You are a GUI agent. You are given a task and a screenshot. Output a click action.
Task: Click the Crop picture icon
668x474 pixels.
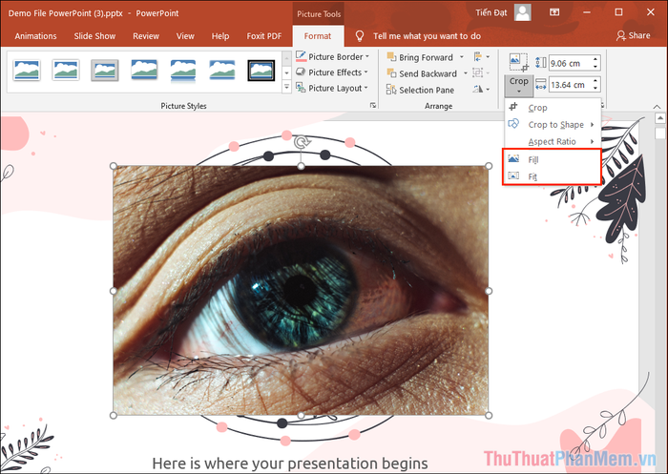pyautogui.click(x=518, y=63)
